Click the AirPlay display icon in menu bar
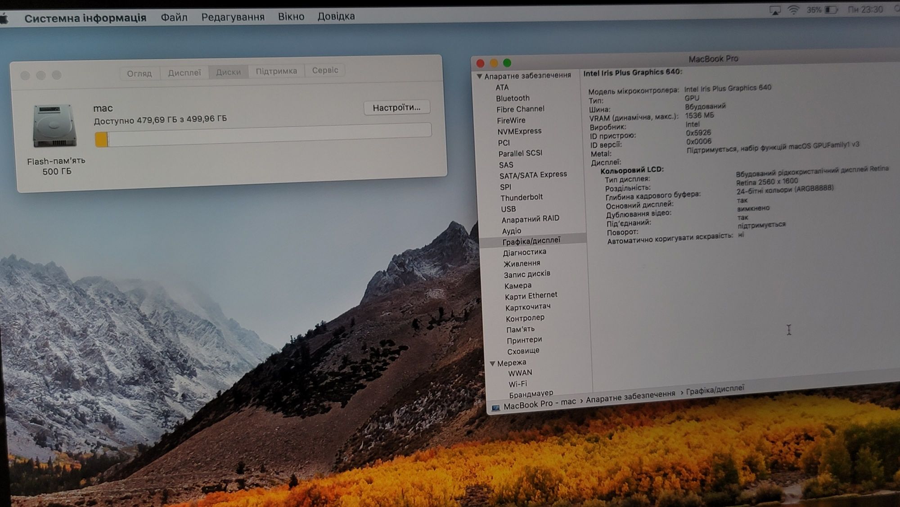The image size is (900, 507). (775, 10)
